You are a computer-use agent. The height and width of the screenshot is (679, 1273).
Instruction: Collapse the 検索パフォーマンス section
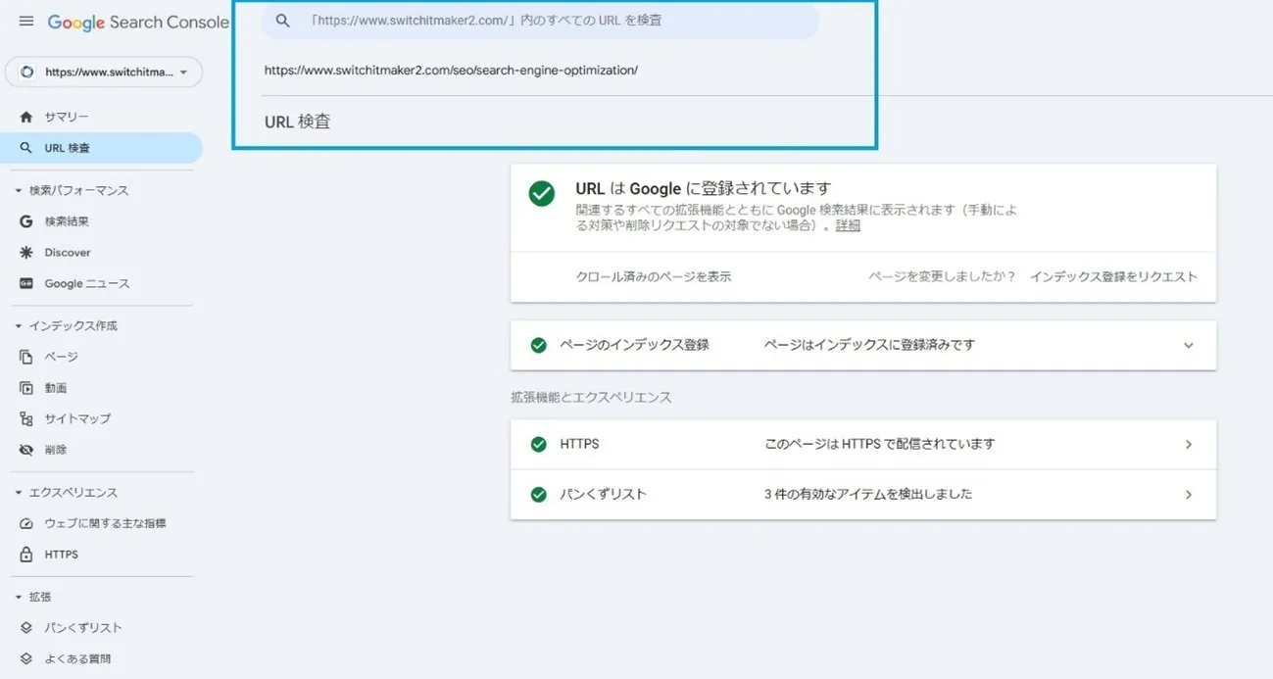pyautogui.click(x=18, y=190)
